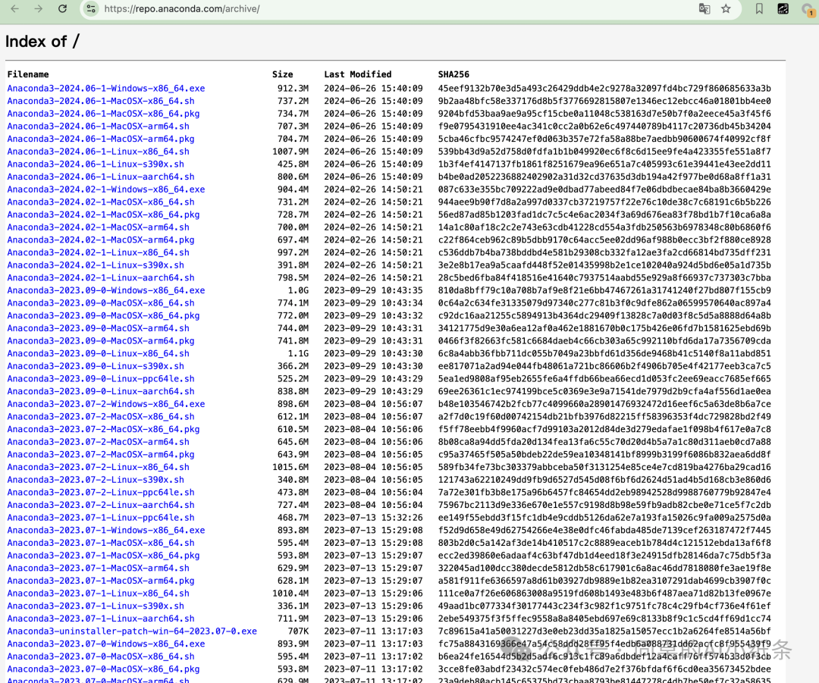
Task: Download Anaconda3-2023.09-0-Linux-x86_64.sh
Action: point(98,353)
